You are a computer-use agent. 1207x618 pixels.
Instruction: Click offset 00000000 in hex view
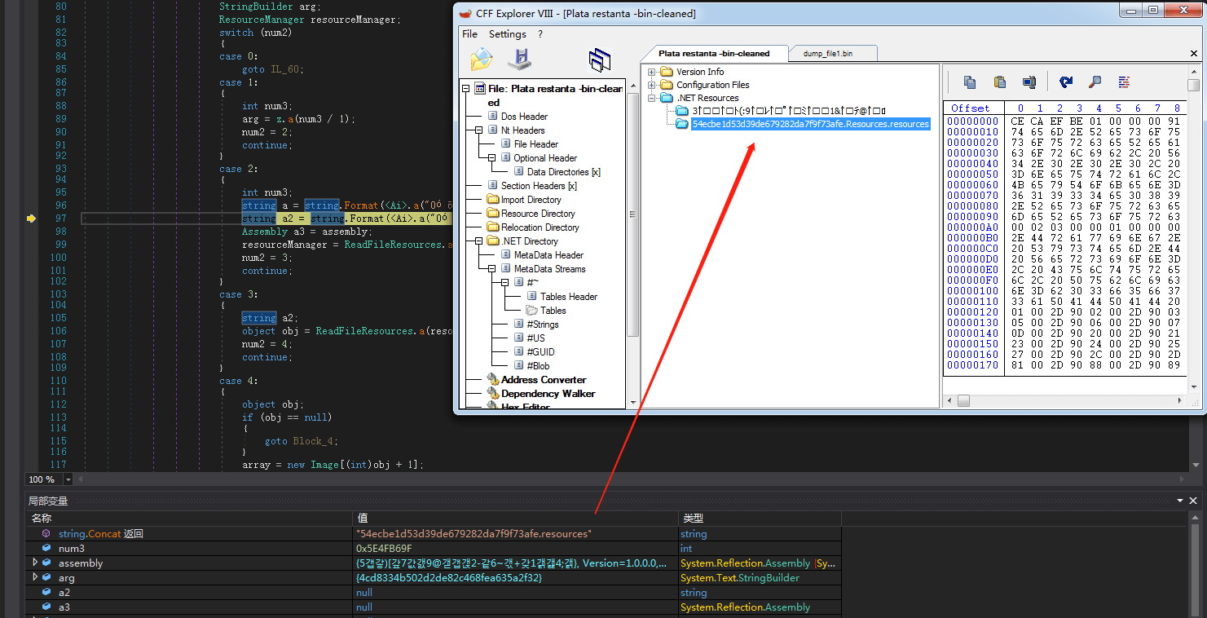point(972,121)
